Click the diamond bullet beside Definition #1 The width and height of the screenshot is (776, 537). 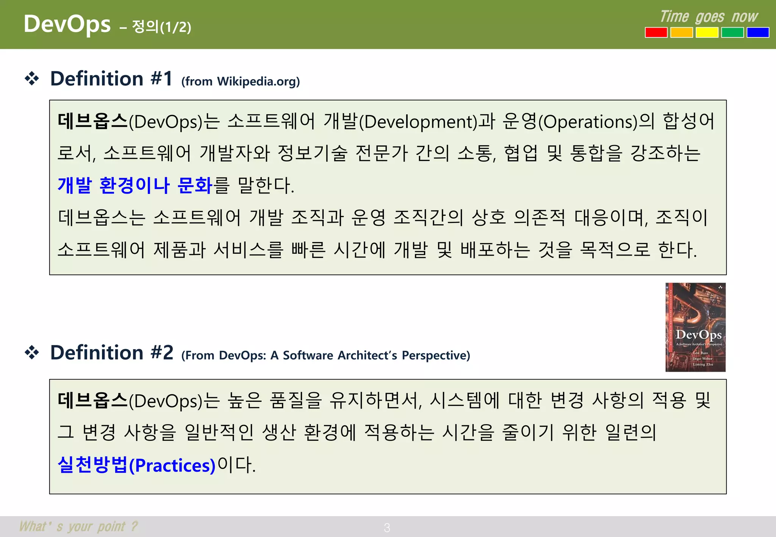[32, 79]
